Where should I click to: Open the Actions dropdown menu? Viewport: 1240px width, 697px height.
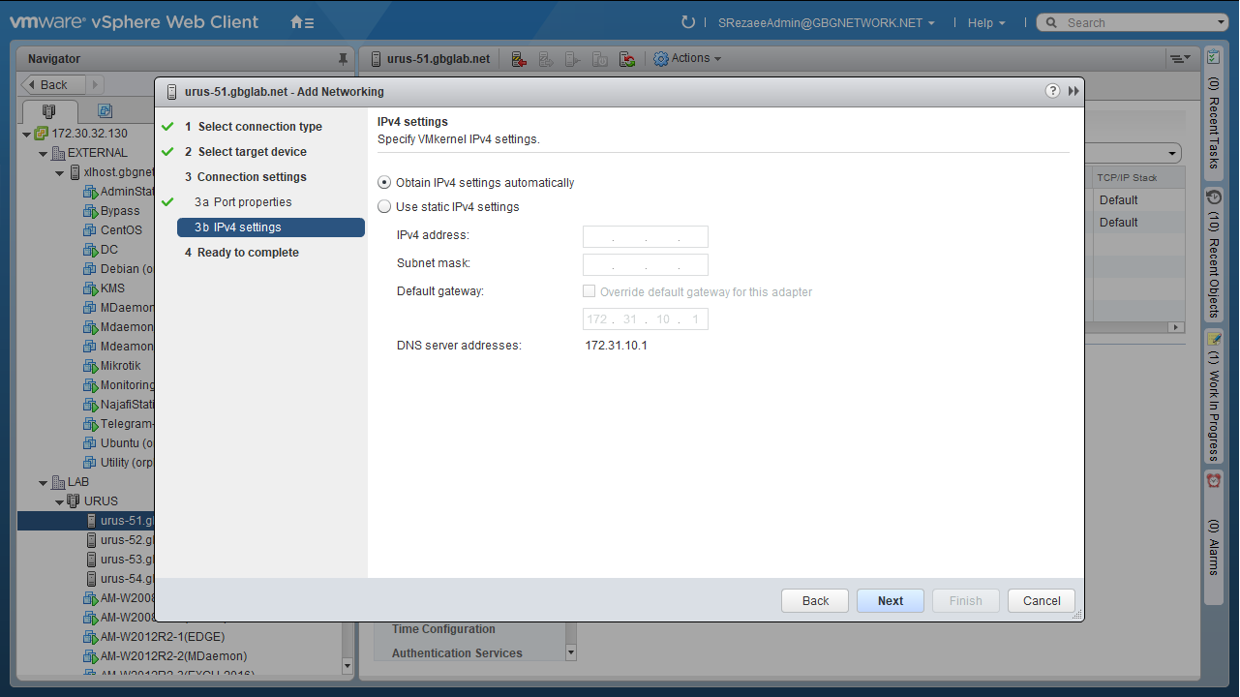688,58
